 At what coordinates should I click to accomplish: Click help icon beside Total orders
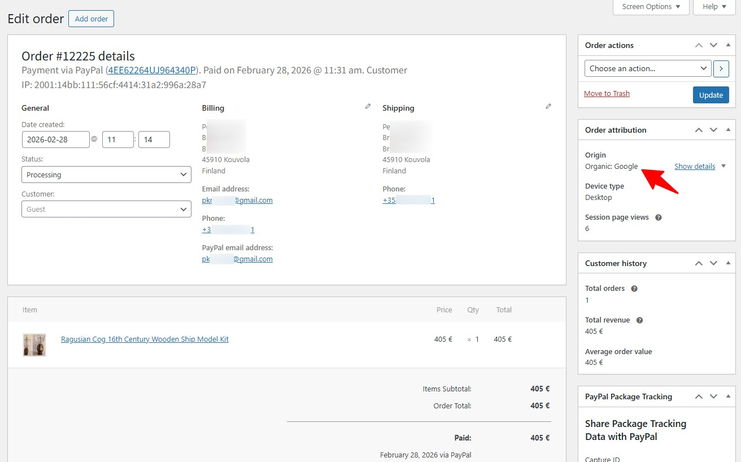(634, 289)
